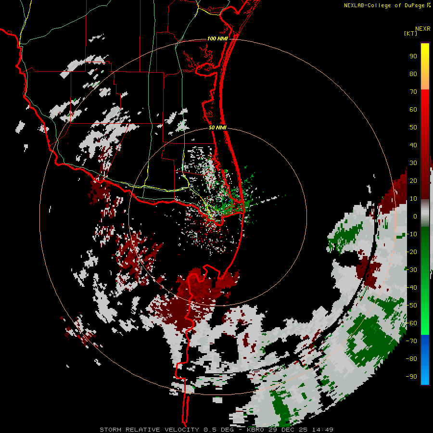Click the NEXR label above the color bar
The height and width of the screenshot is (433, 433).
click(423, 29)
